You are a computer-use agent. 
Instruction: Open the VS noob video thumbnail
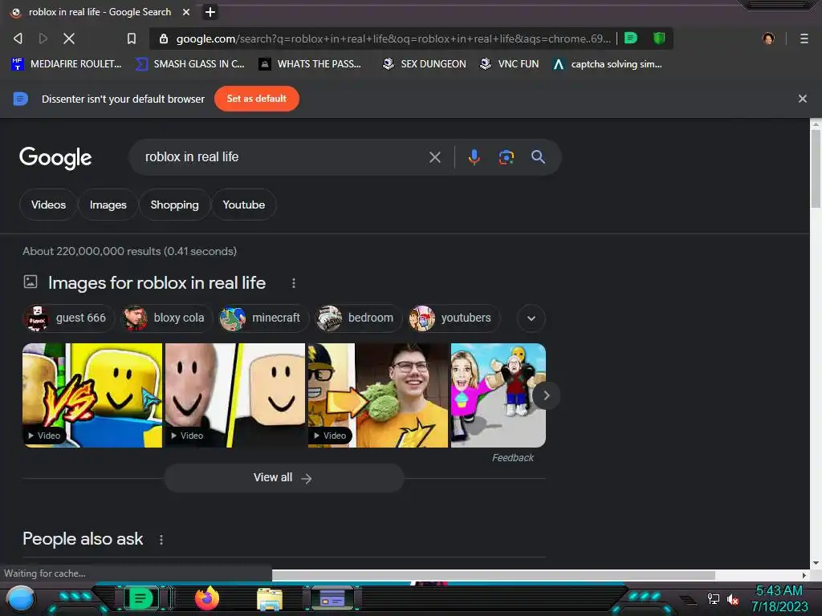(x=92, y=395)
